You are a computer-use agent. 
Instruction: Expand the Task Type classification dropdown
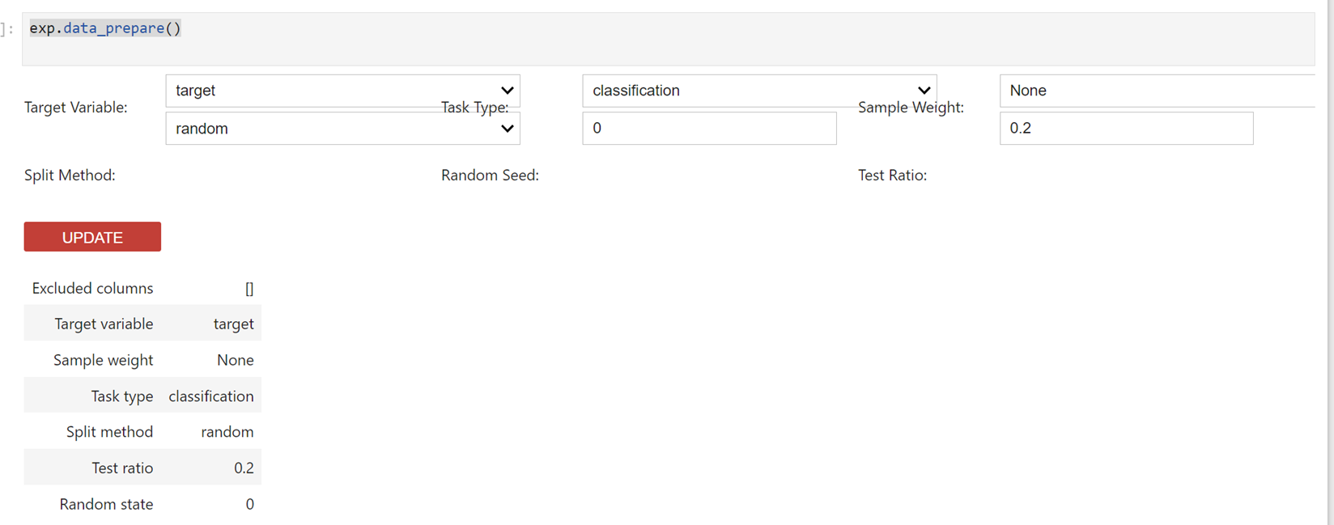[x=758, y=91]
